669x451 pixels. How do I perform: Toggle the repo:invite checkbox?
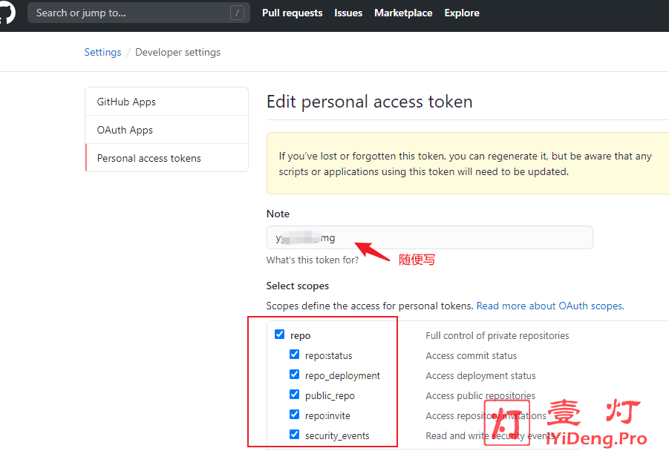pos(294,415)
